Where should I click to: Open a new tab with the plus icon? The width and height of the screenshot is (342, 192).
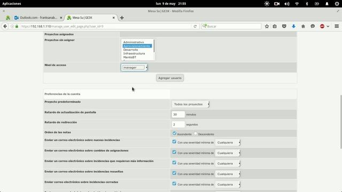(122, 18)
